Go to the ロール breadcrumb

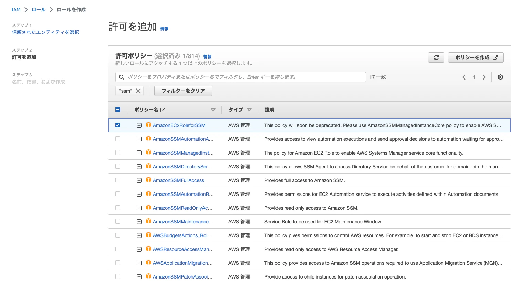(39, 10)
